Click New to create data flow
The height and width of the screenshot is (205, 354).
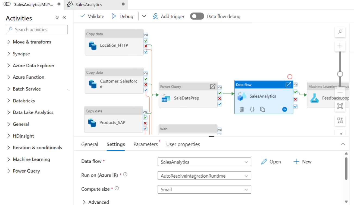[302, 162]
